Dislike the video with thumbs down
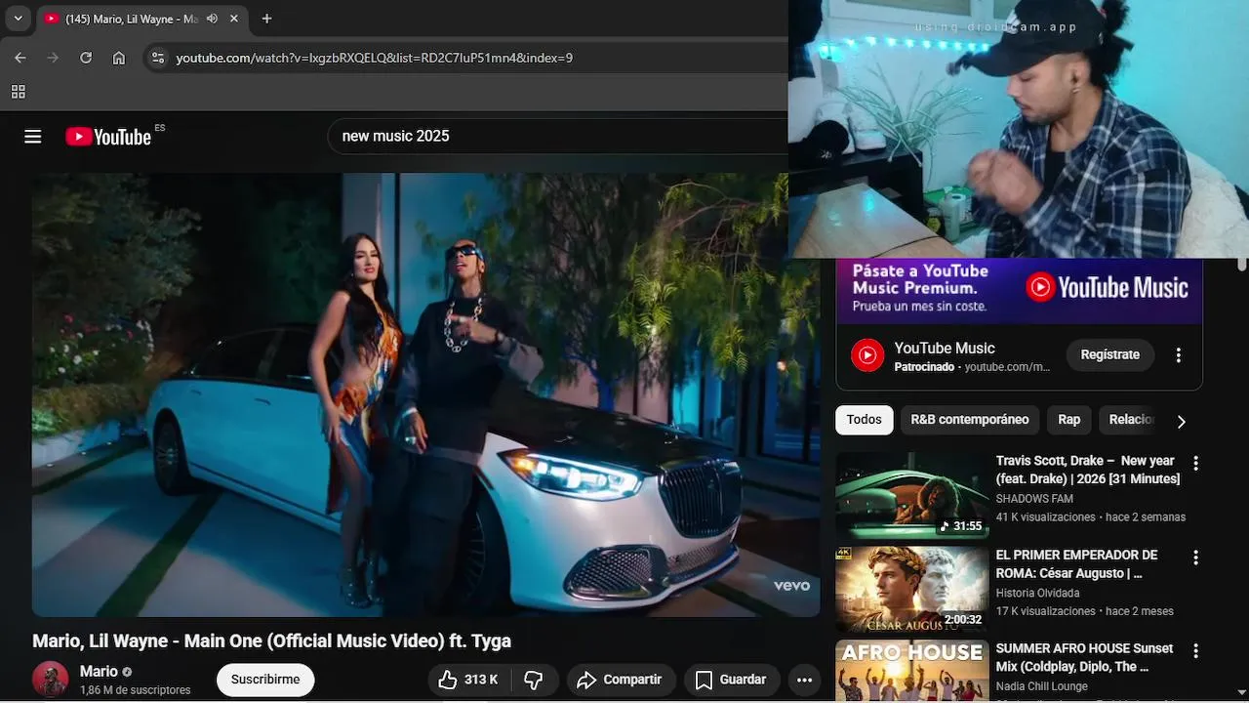 pos(534,680)
